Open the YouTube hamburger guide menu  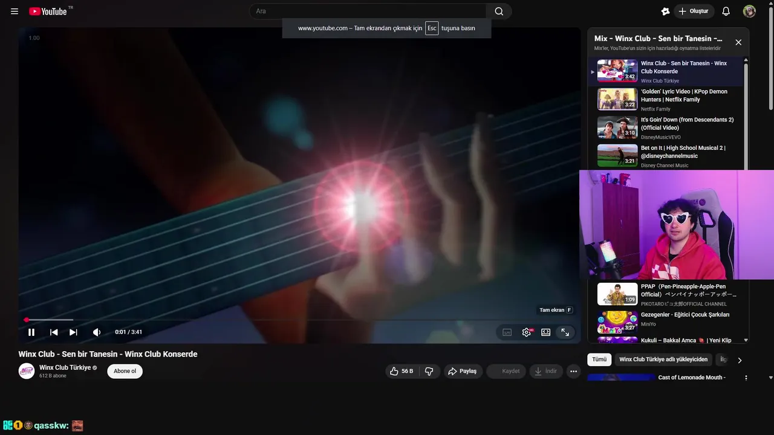(x=15, y=11)
